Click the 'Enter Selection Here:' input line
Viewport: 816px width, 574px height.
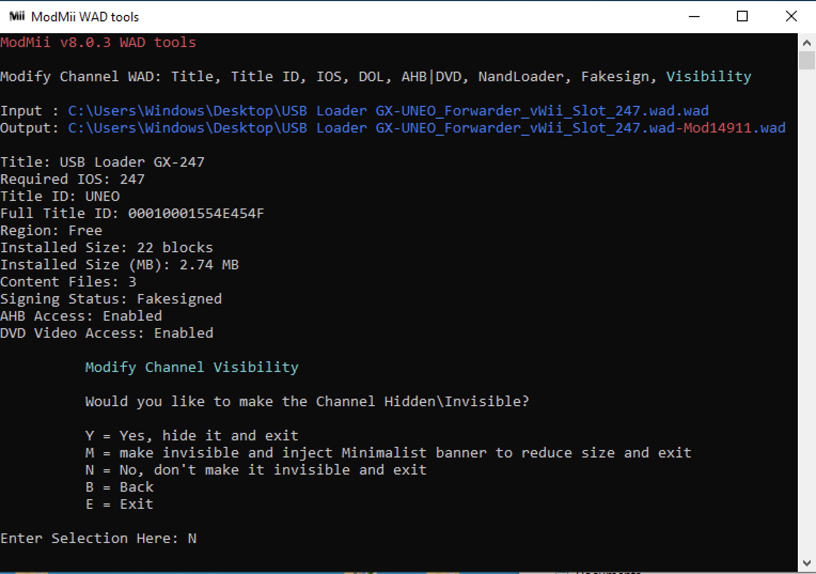click(98, 538)
